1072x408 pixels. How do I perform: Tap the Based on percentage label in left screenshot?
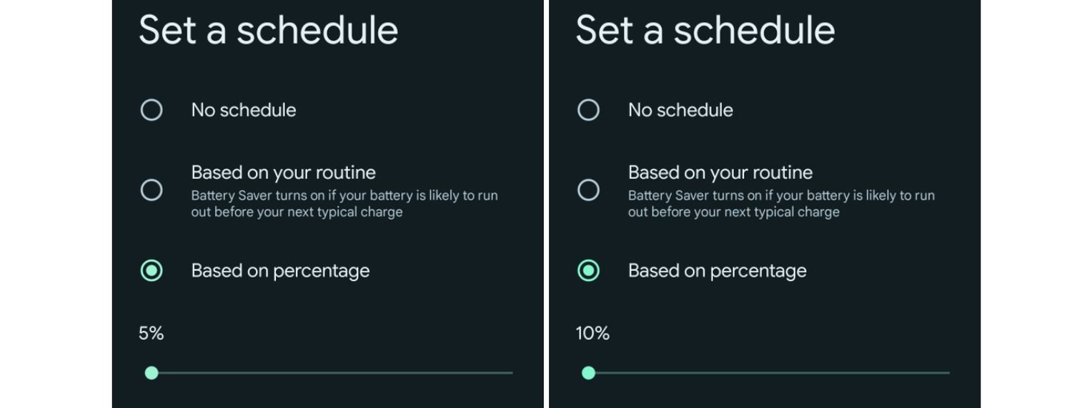pyautogui.click(x=280, y=271)
